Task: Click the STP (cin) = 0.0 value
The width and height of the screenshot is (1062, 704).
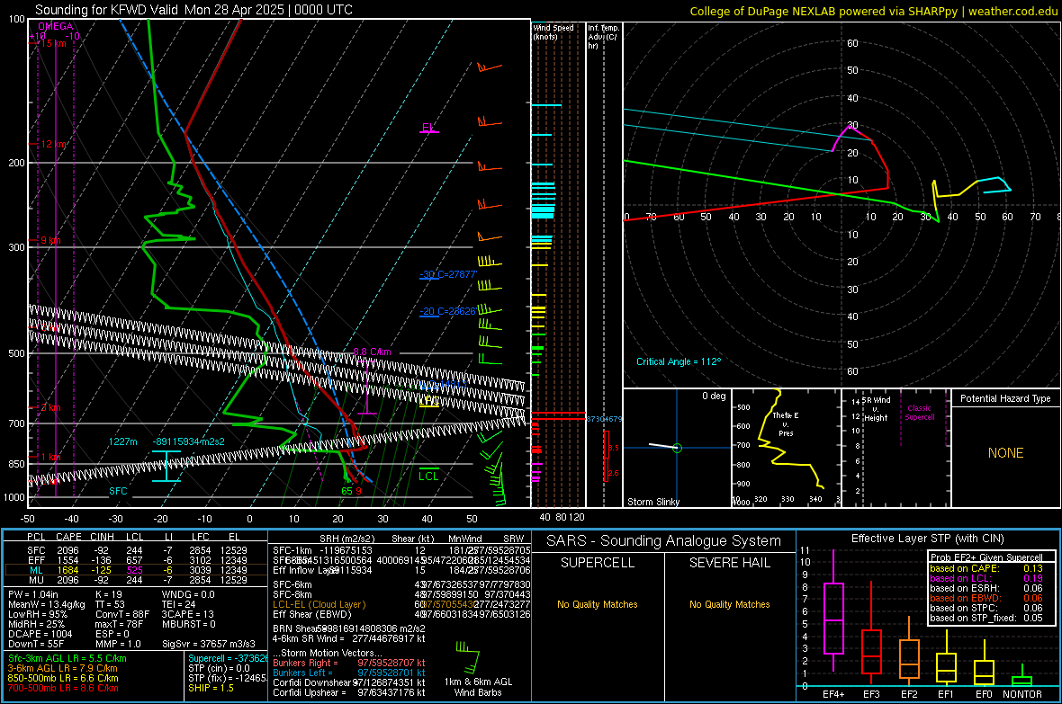Action: tap(219, 668)
